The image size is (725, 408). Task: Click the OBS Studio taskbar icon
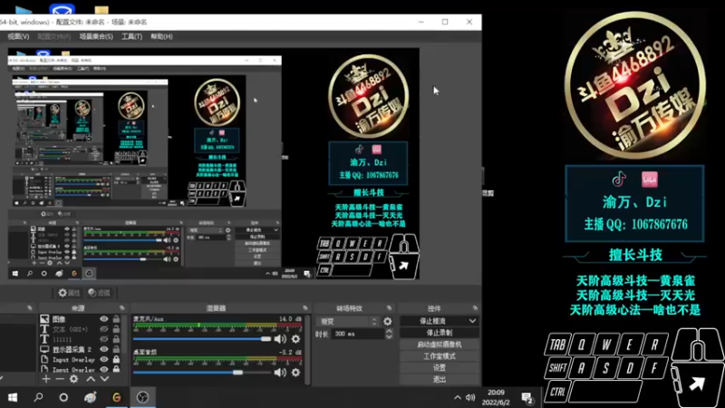point(142,397)
